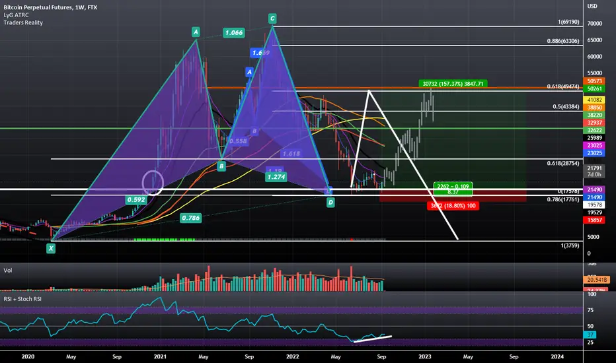This screenshot has height=363, width=616.
Task: Click the green 0.786 ratio label
Action: pyautogui.click(x=190, y=218)
